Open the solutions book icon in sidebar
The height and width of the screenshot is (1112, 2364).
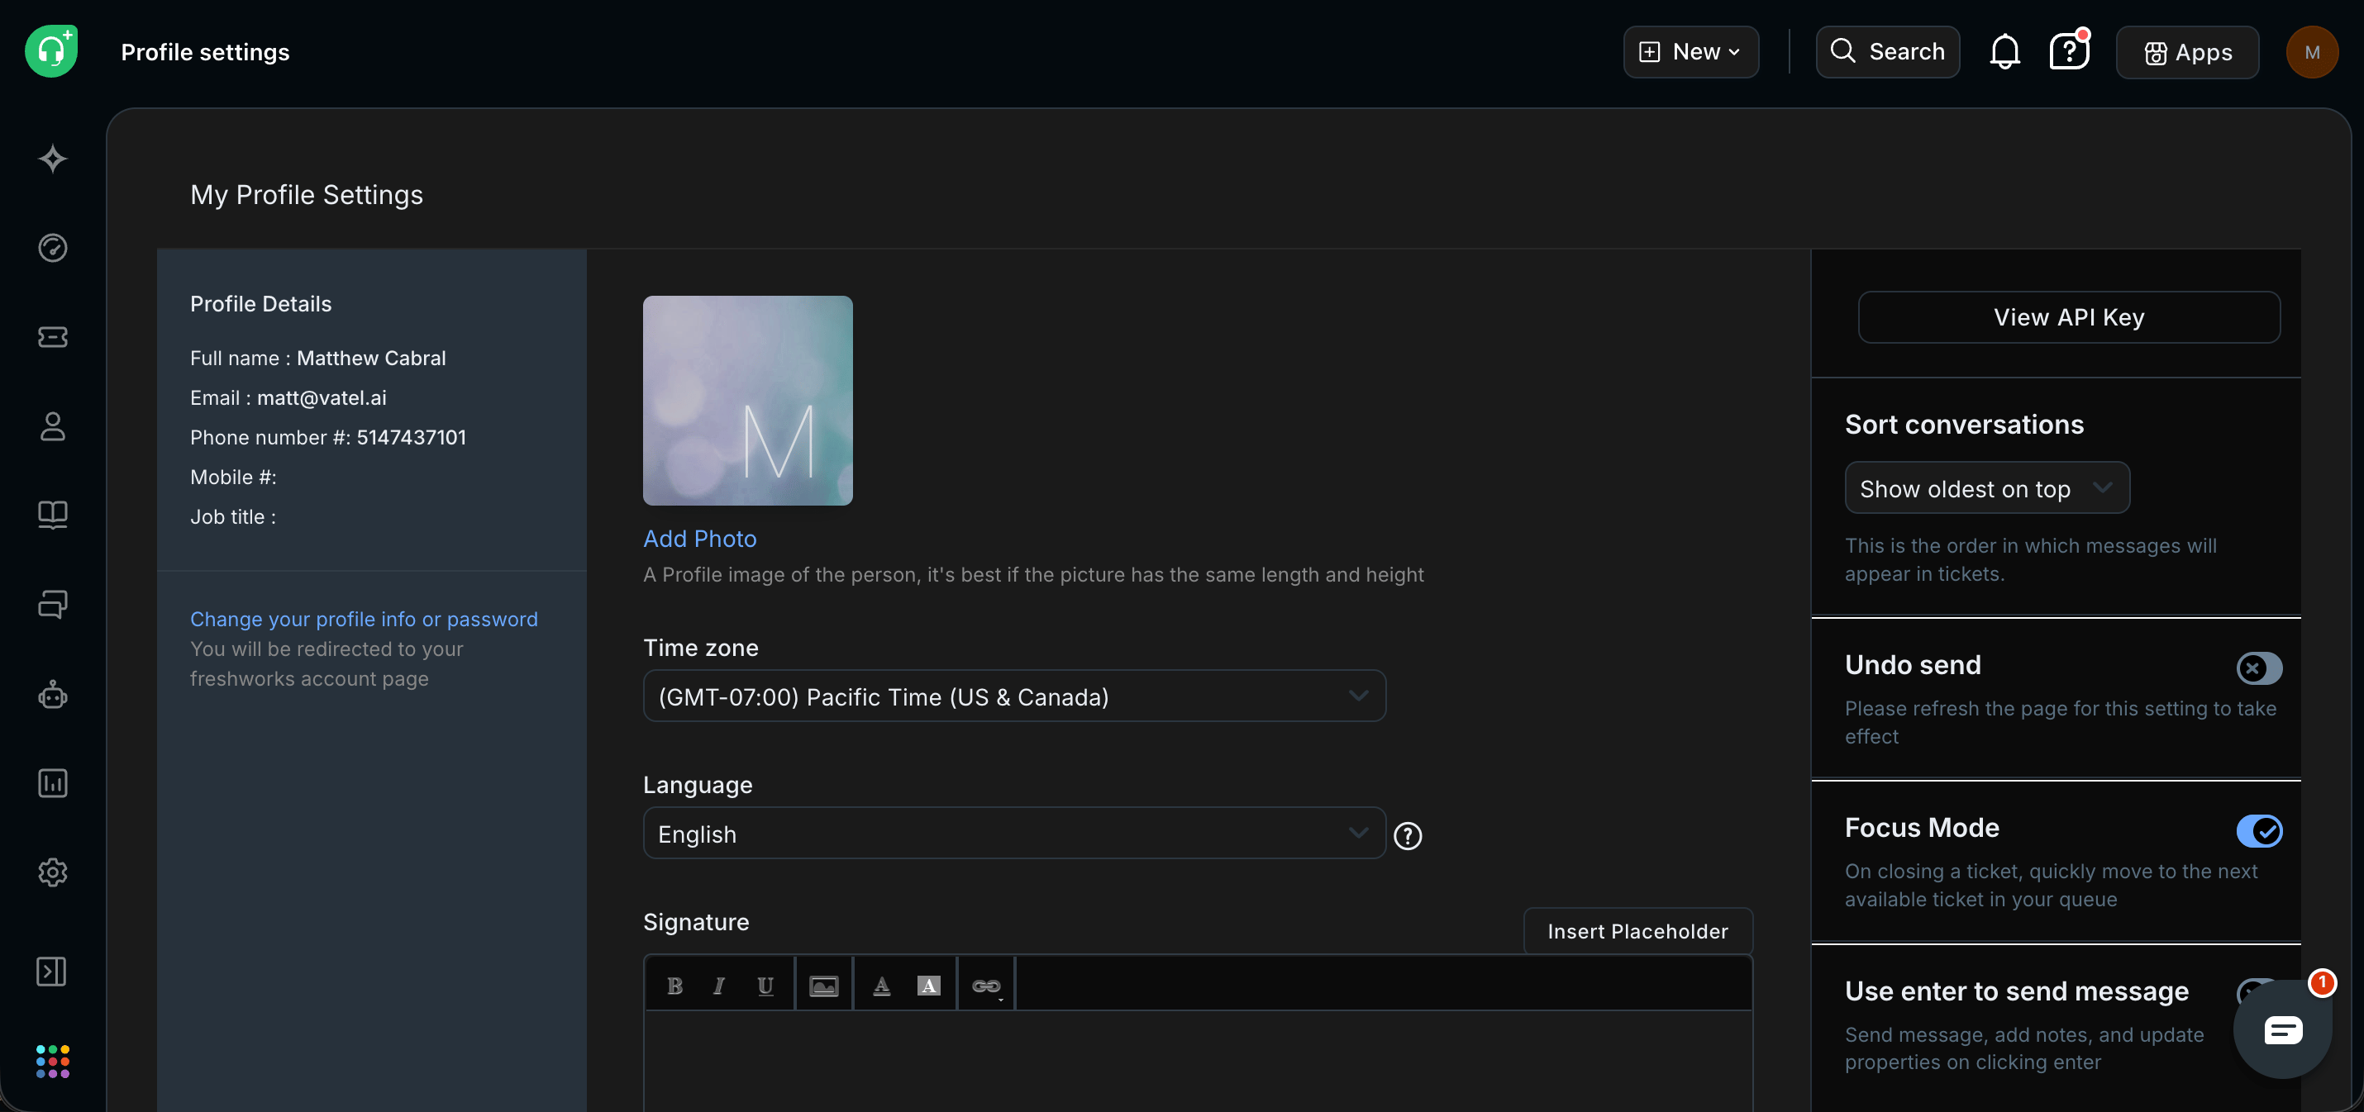pos(52,515)
